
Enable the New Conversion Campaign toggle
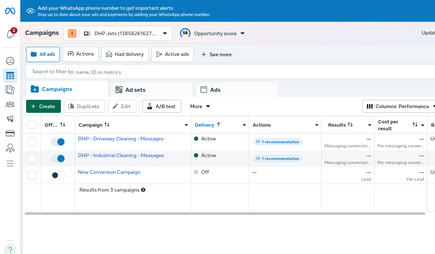[58, 175]
